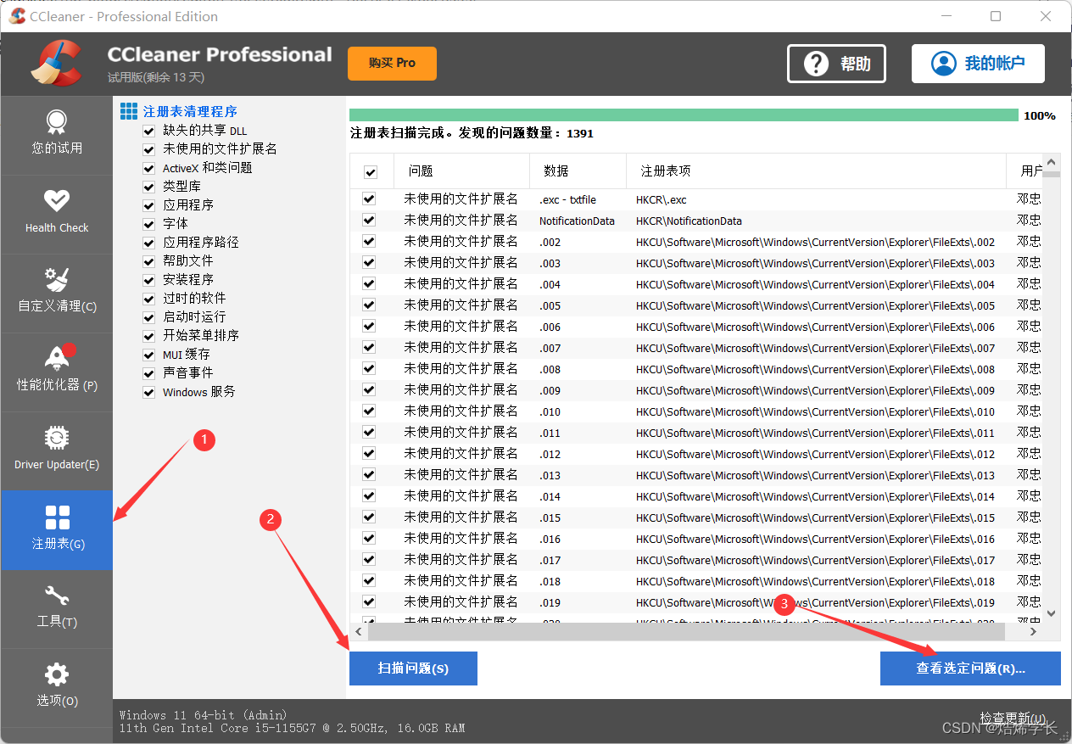The image size is (1072, 744).
Task: Click horizontal scrollbar left arrow
Action: pyautogui.click(x=358, y=632)
